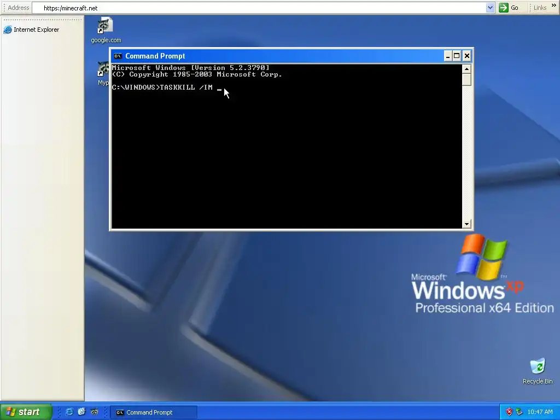
Task: Click the address bar showing https://minecraft.net
Action: 259,8
